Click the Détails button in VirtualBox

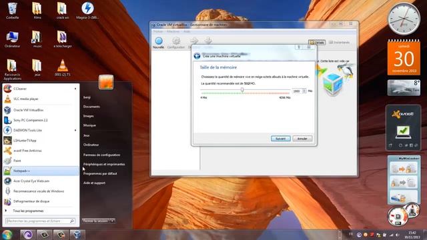pyautogui.click(x=317, y=43)
